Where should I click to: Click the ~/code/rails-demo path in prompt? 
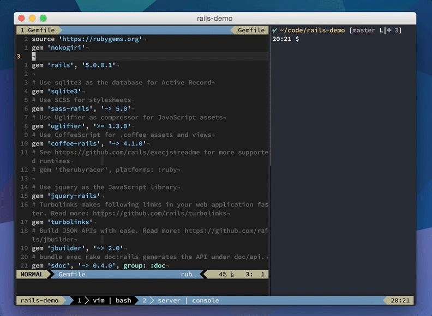pyautogui.click(x=313, y=31)
